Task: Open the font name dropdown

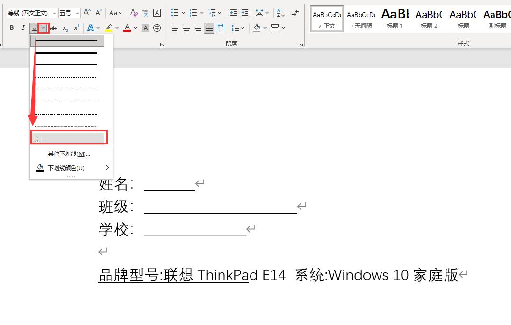Action: [x=54, y=12]
